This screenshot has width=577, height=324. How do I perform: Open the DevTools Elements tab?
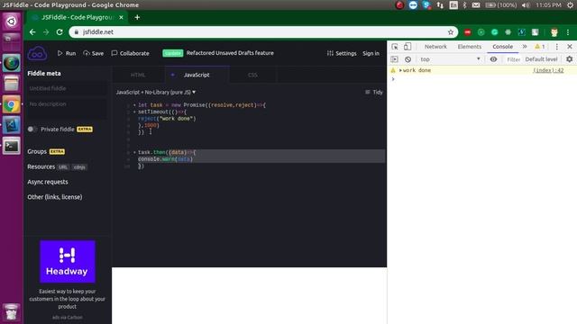click(469, 47)
